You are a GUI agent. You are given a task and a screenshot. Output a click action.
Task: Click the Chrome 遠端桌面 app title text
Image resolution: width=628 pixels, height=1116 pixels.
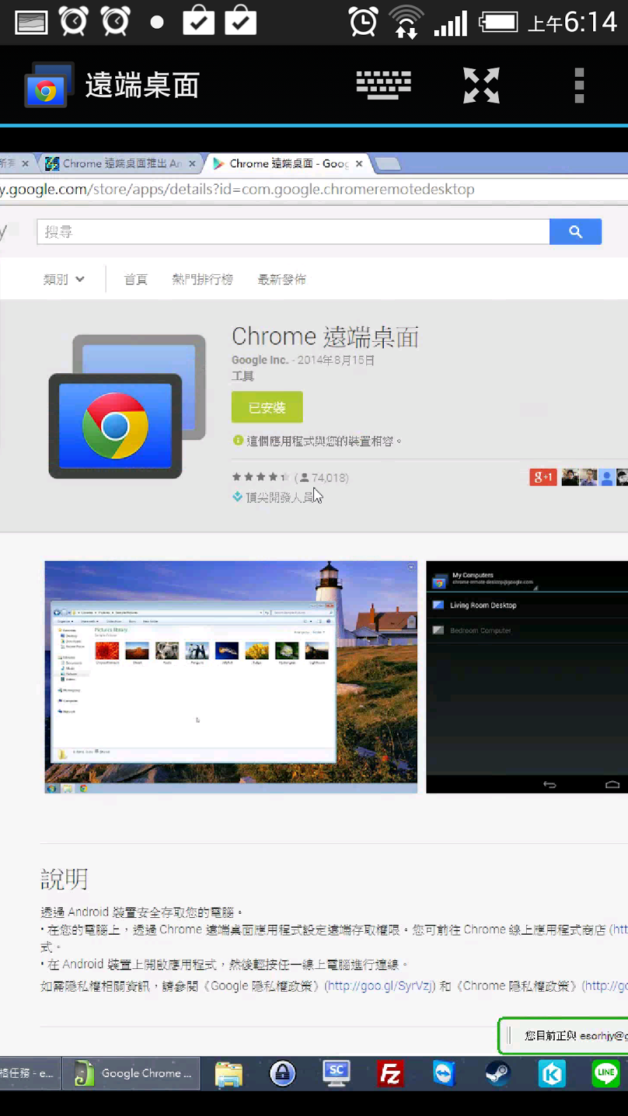325,336
